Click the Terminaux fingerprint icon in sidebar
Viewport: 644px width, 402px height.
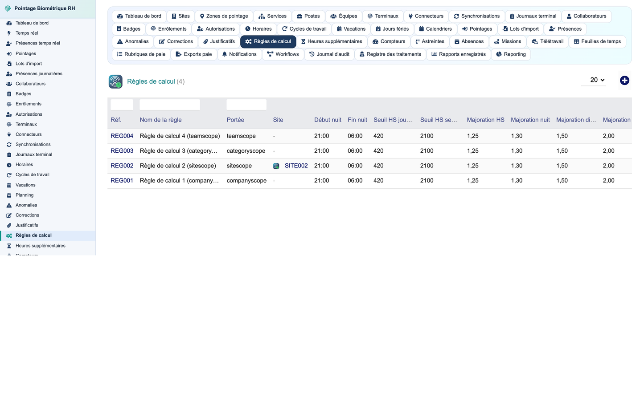pos(9,124)
